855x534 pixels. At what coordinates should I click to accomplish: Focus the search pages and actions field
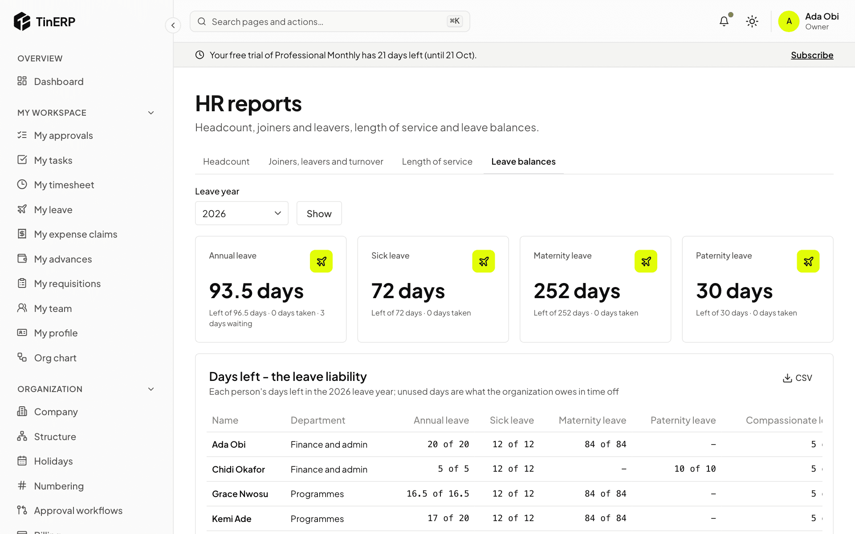(330, 21)
